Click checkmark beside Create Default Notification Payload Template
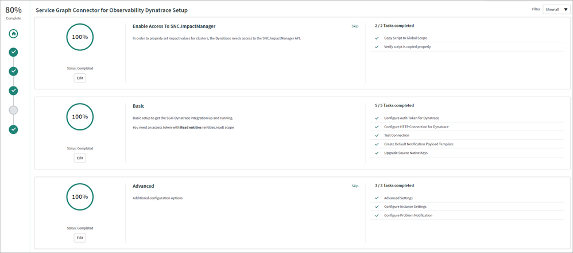 [377, 144]
